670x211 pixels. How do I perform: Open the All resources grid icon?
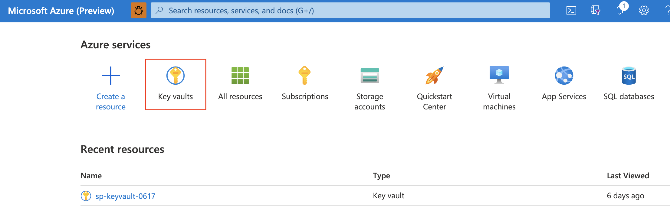[x=240, y=76]
